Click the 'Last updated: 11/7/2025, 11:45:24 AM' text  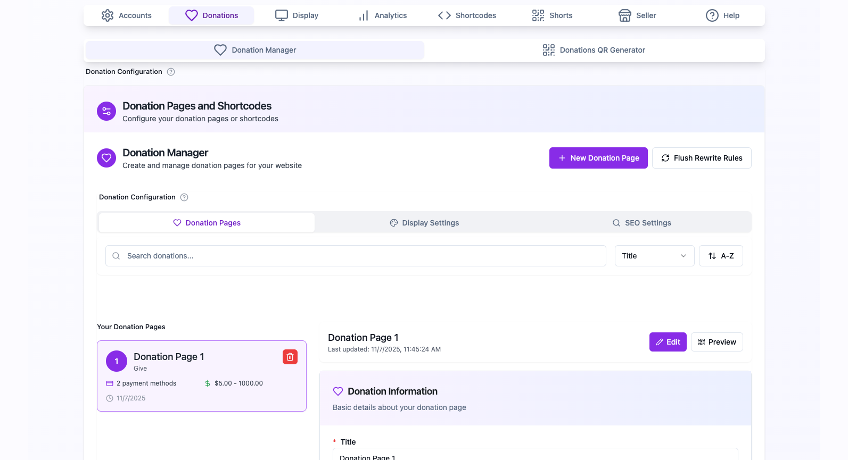384,349
